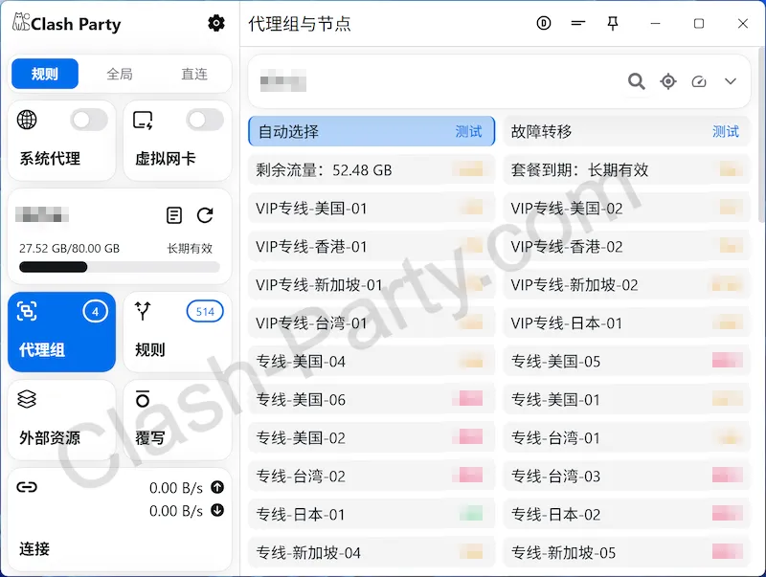
Task: Open settings with the gear icon
Action: tap(216, 23)
